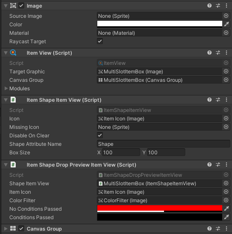The image size is (232, 234).
Task: Collapse the Item Shape Item View component
Action: click(6, 100)
